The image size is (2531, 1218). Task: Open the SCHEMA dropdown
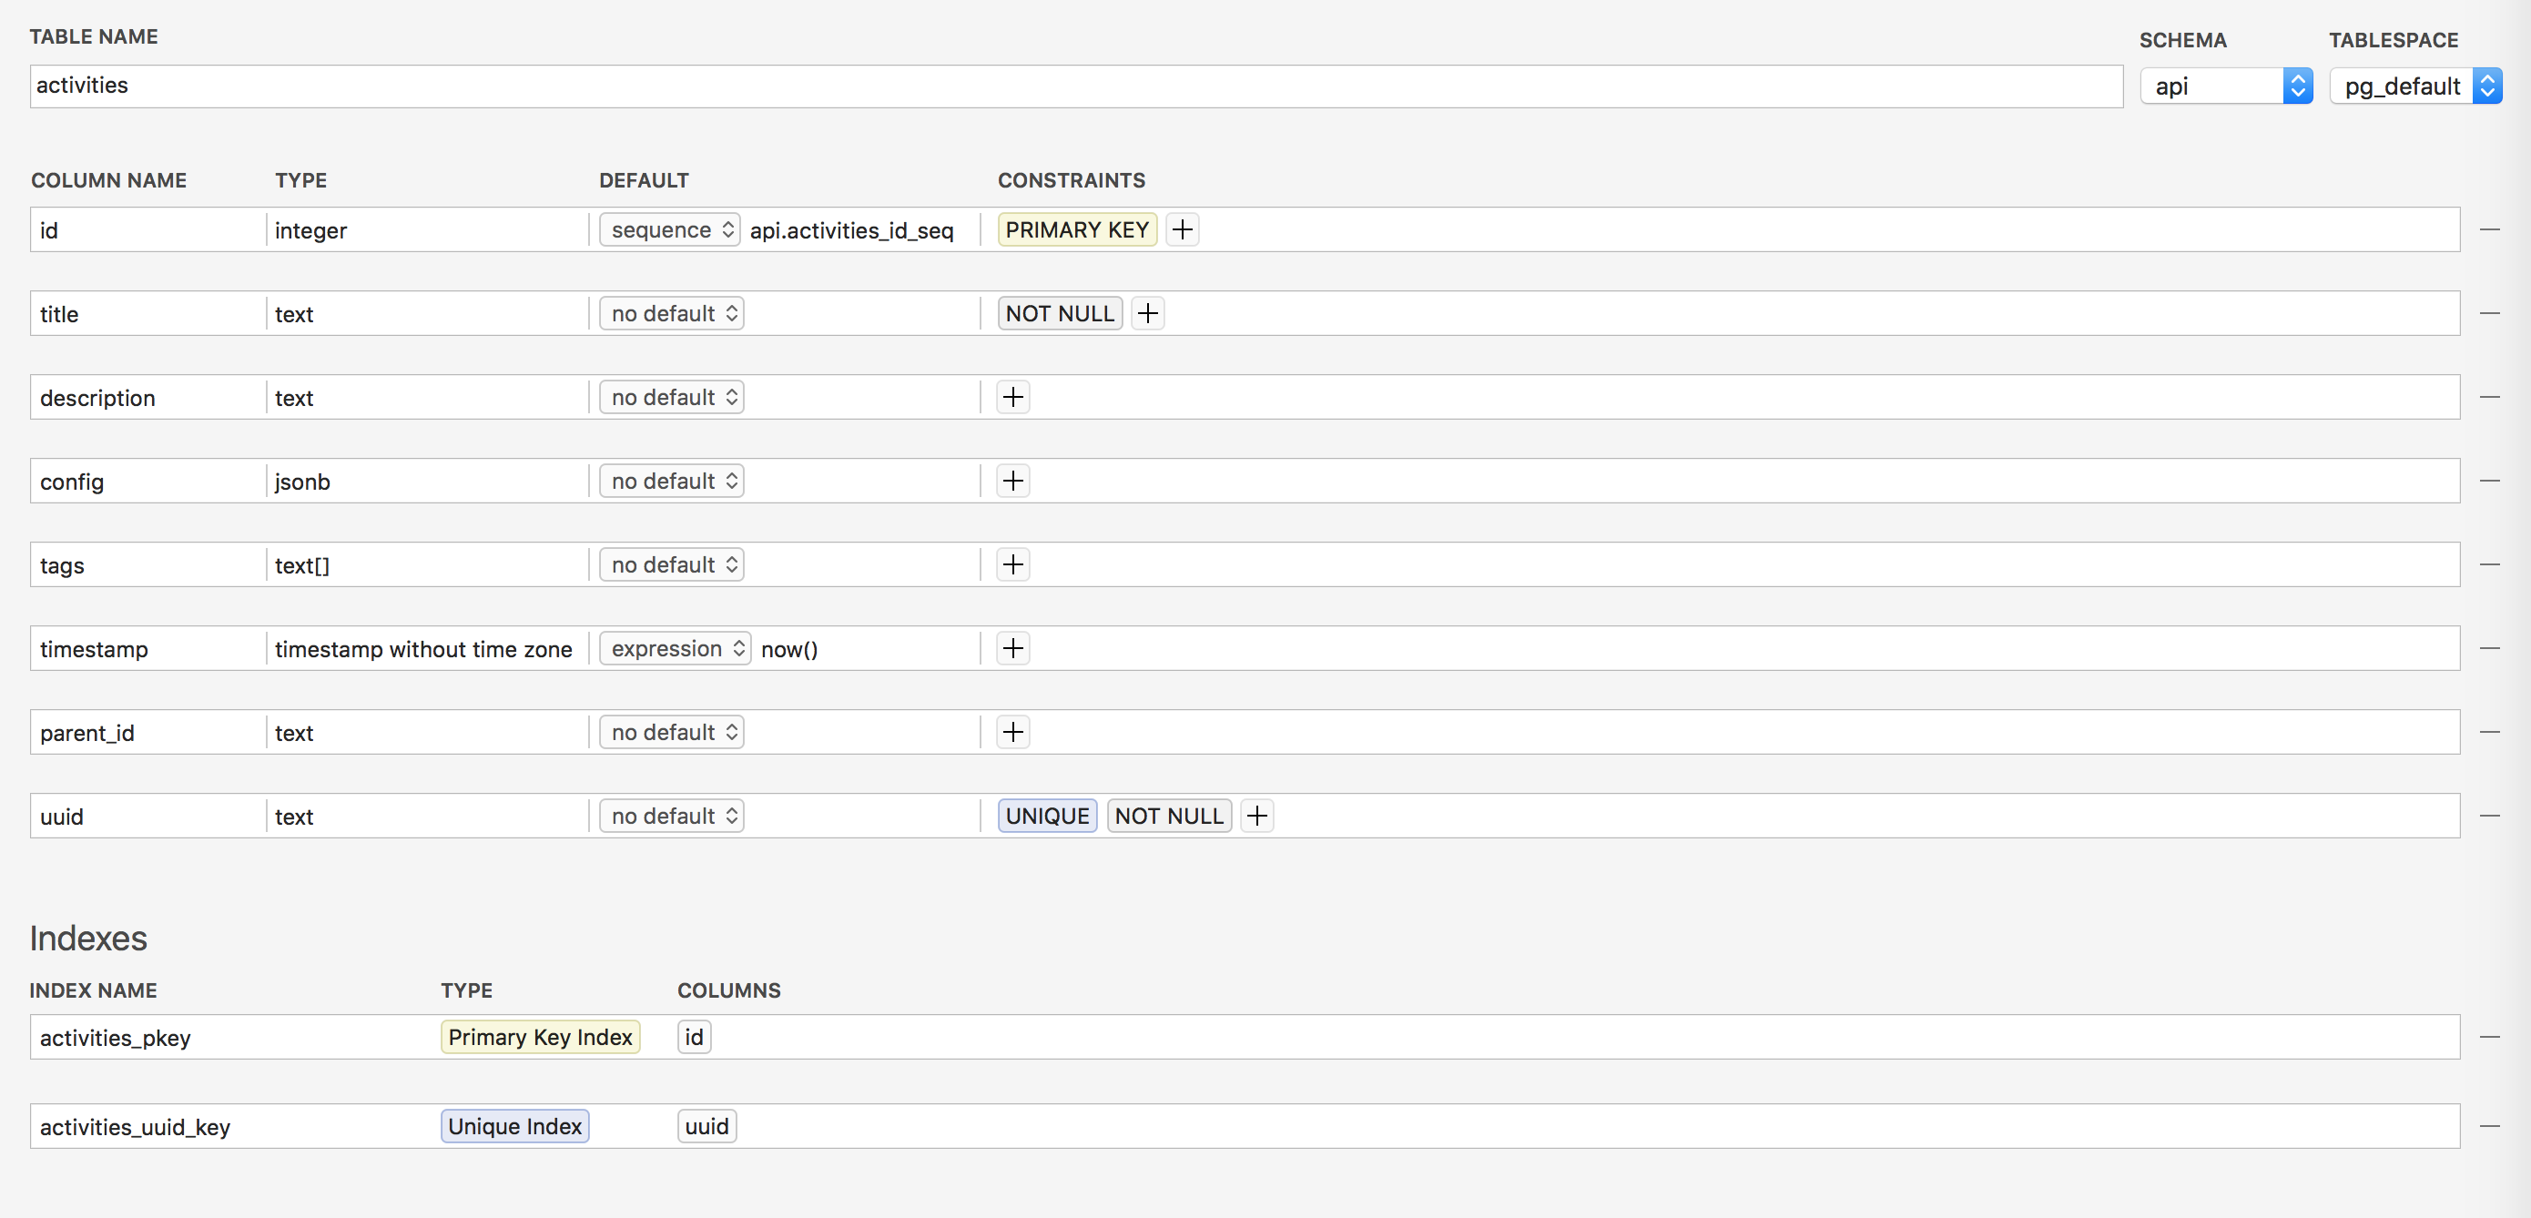(x=2225, y=86)
